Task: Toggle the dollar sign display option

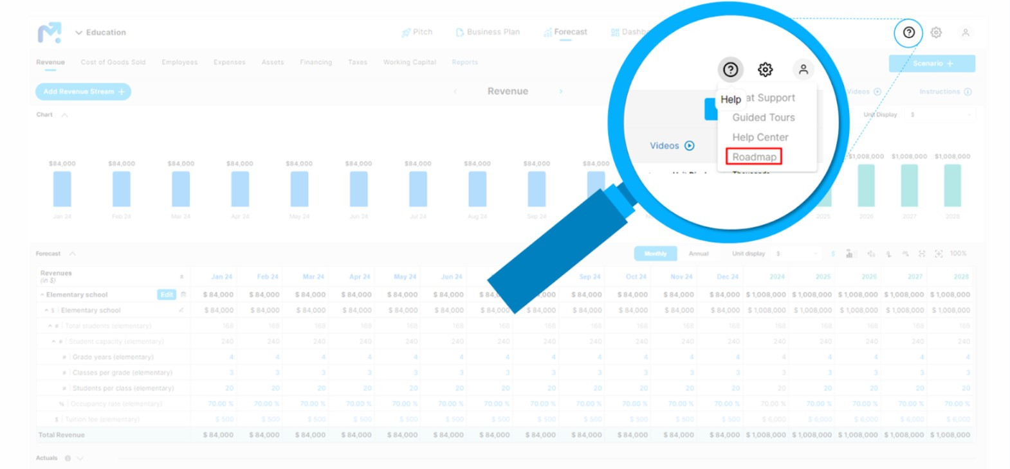Action: (x=833, y=254)
